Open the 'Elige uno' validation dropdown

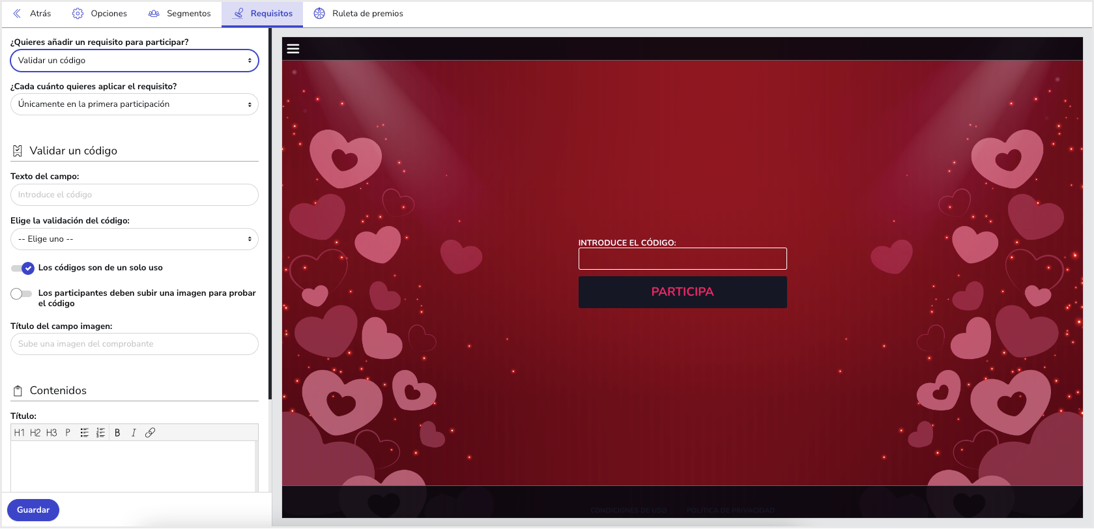coord(134,239)
